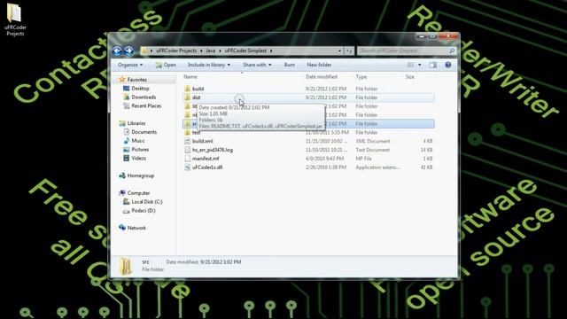The height and width of the screenshot is (319, 567).
Task: Open Podaci (D:) drive
Action: pos(144,211)
